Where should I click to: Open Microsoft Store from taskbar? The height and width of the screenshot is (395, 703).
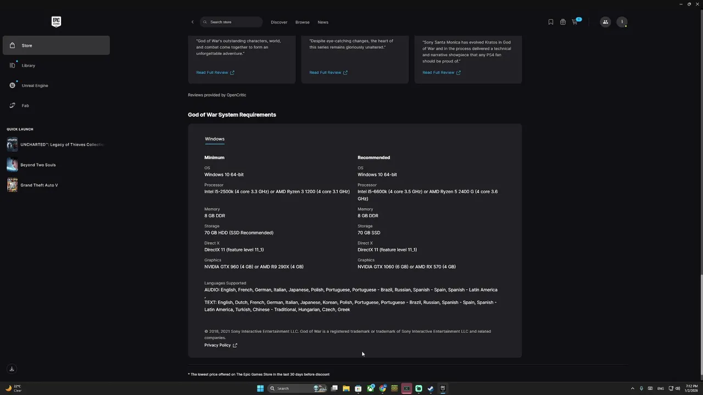coord(358,388)
